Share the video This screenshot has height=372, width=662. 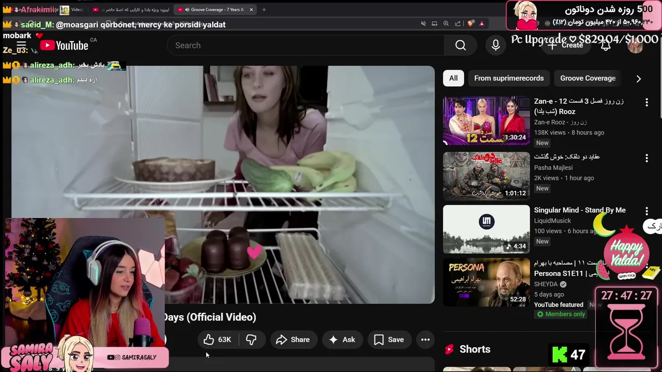tap(293, 339)
